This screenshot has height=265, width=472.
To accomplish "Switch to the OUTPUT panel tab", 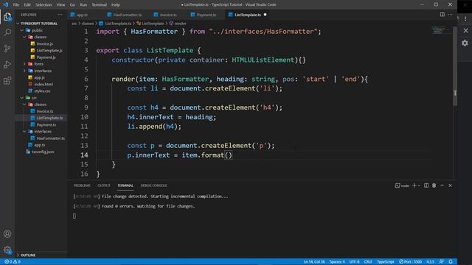I will 104,185.
